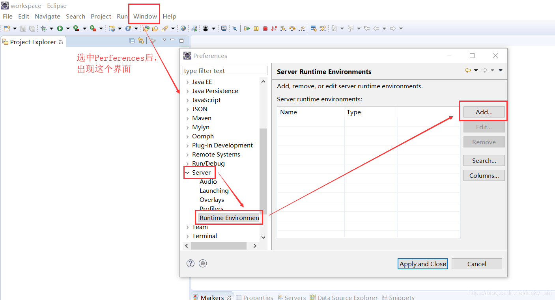
Task: Click the New wizard toolbar icon
Action: click(7, 28)
